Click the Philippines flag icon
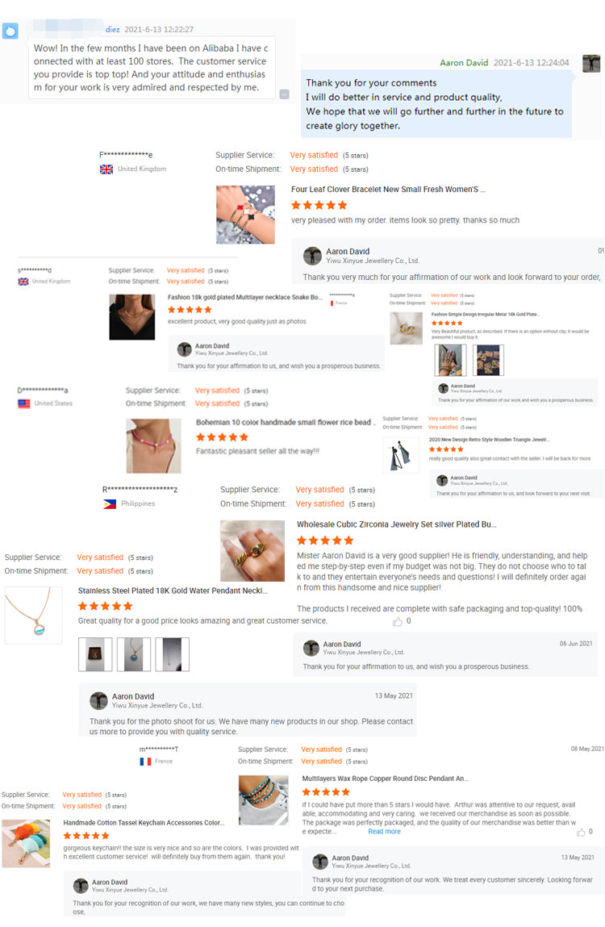605x927 pixels. (110, 504)
